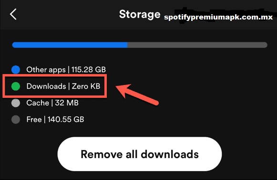Click the word Remove on the white button
This screenshot has width=277, height=180.
point(102,154)
